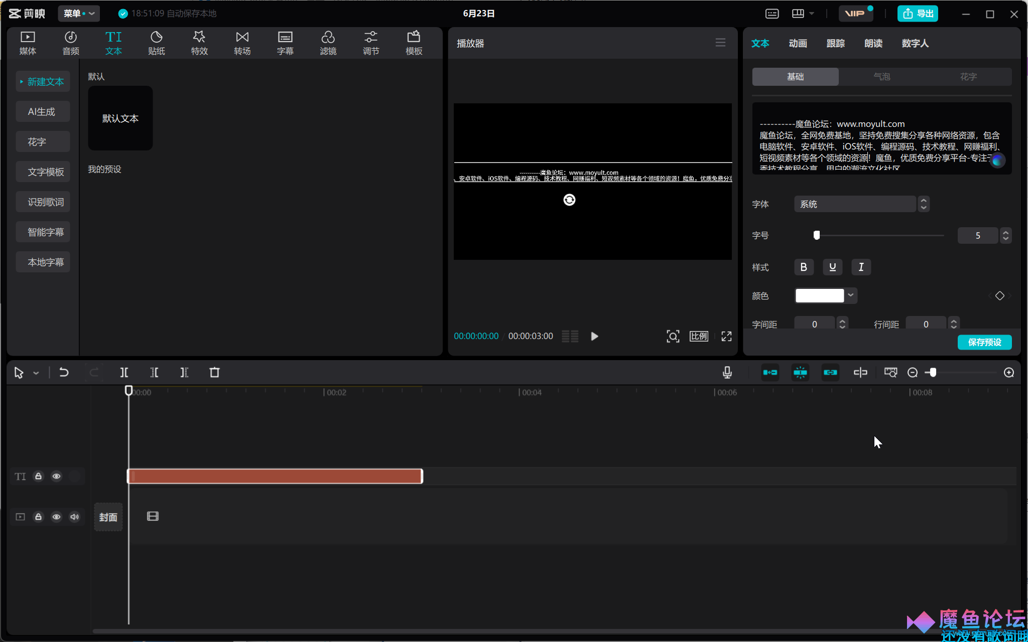Open the 调节 adjustment panel
This screenshot has width=1028, height=642.
tap(371, 43)
